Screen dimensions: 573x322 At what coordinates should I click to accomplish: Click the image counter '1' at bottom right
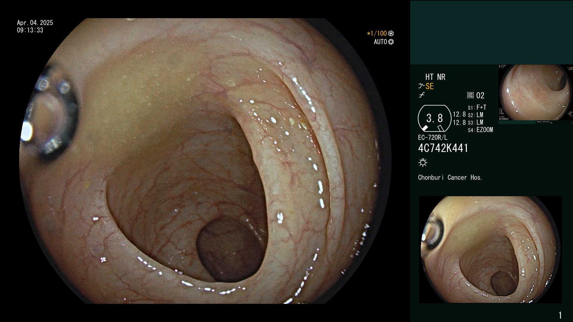coord(560,315)
